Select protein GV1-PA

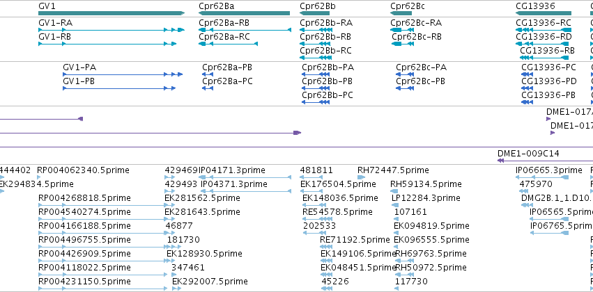79,67
